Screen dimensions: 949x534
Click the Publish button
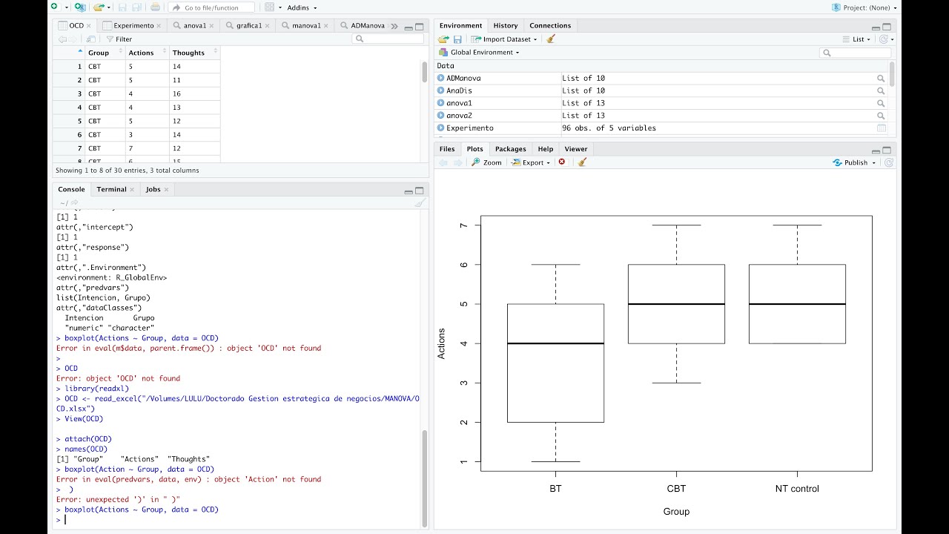[x=849, y=162]
